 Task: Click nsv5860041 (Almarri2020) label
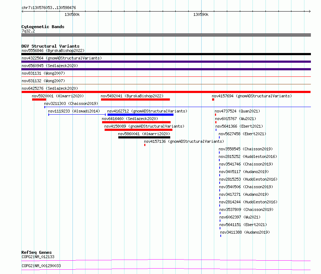tap(144, 134)
